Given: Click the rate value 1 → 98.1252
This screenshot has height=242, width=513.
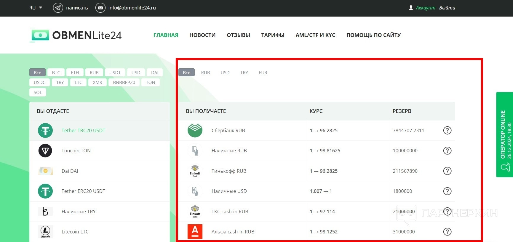Looking at the screenshot, I should pyautogui.click(x=324, y=232).
